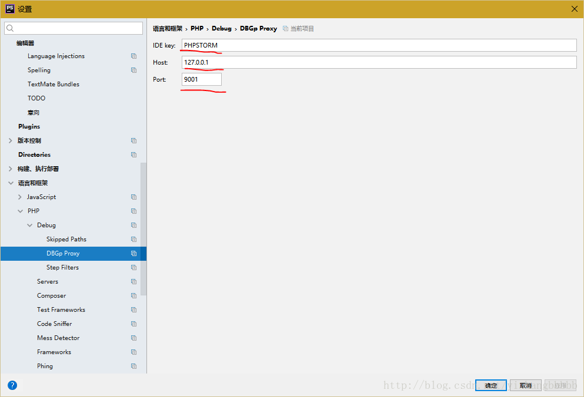The image size is (584, 397).
Task: Collapse the PHP tree node
Action: tap(20, 211)
